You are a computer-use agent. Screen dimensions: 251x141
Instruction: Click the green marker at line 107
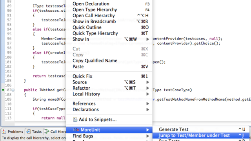(x=3, y=90)
